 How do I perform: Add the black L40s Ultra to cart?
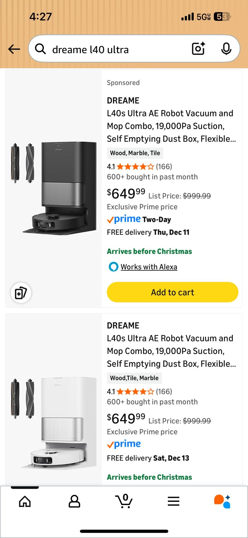pos(172,292)
